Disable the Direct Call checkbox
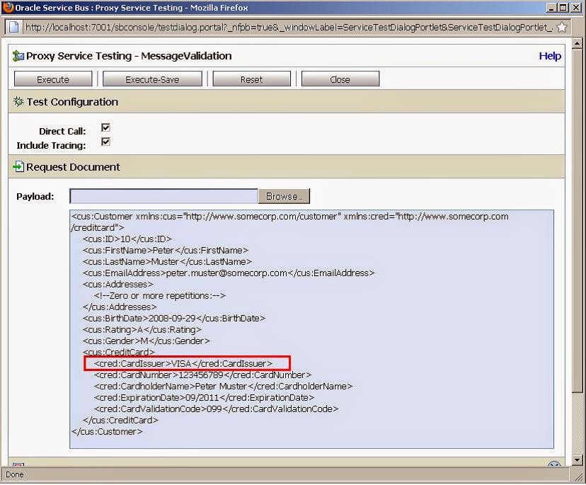This screenshot has height=485, width=586. click(105, 128)
